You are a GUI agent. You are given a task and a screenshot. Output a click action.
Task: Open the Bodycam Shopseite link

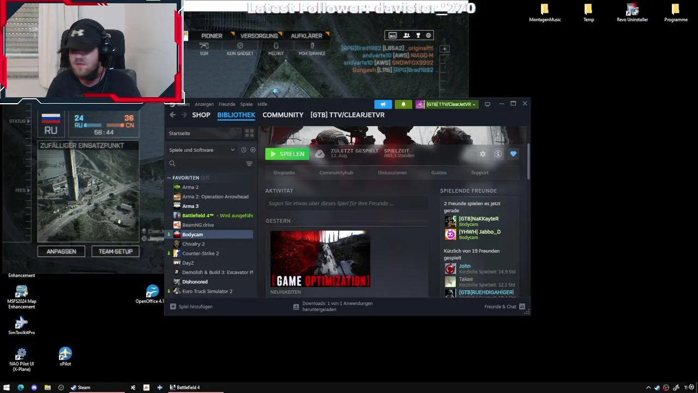click(x=284, y=172)
